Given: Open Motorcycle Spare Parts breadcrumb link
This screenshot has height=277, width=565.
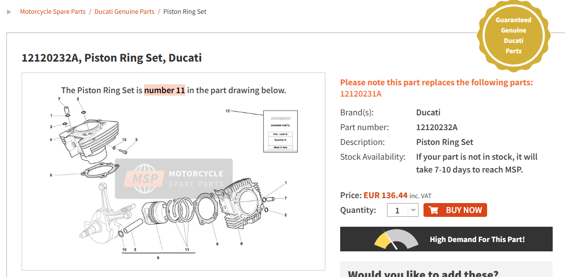Looking at the screenshot, I should pyautogui.click(x=53, y=11).
